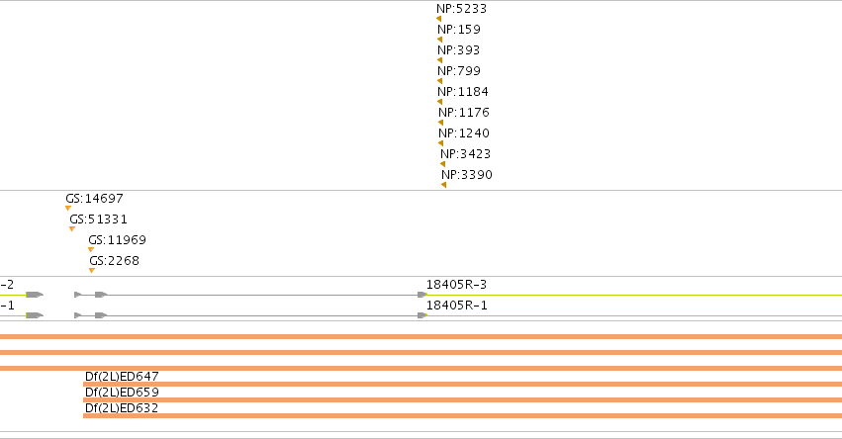The image size is (842, 439).
Task: Click the NP:3423 insertion marker triangle
Action: coord(443,164)
